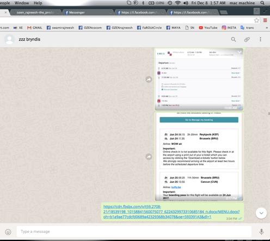Open the Chrome hamburger menu

coord(265,20)
